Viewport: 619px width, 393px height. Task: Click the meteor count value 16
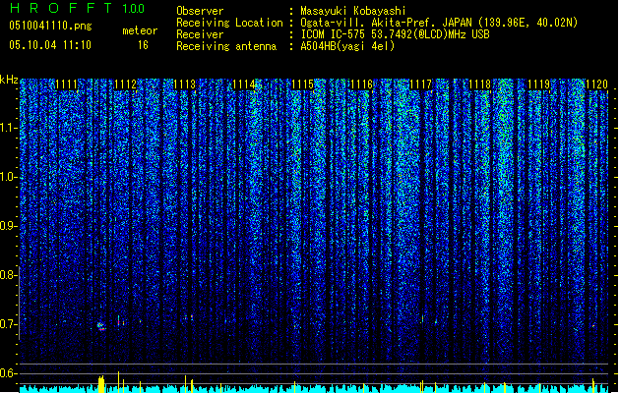point(143,45)
